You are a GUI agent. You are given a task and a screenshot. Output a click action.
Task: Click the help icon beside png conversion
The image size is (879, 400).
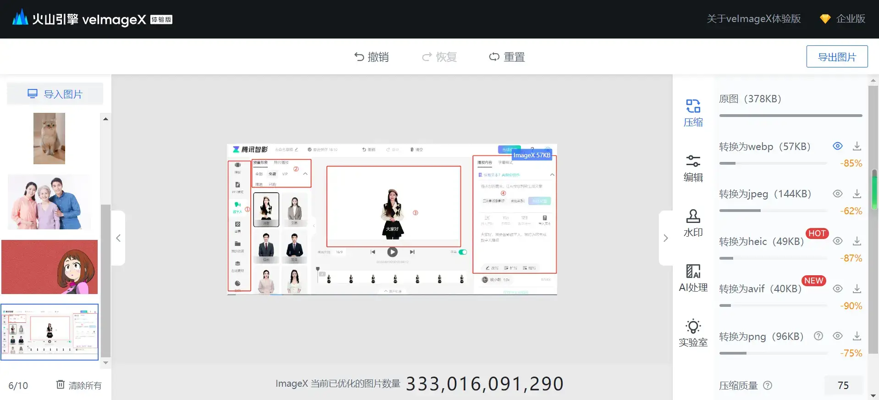pyautogui.click(x=818, y=336)
